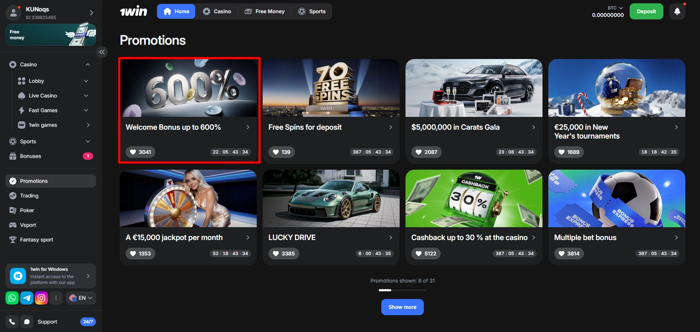700x332 pixels.
Task: Open the notifications bell
Action: tap(677, 11)
